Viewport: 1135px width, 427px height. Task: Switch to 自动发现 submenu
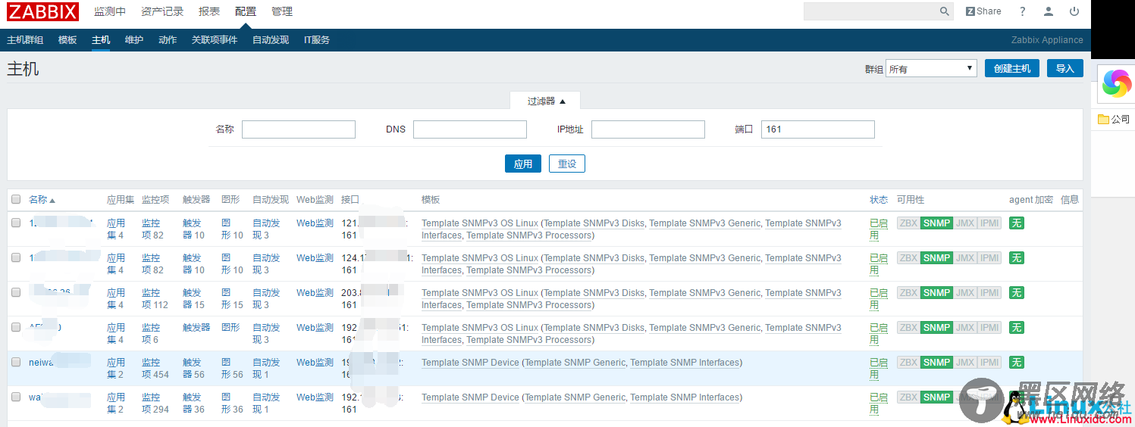tap(271, 40)
